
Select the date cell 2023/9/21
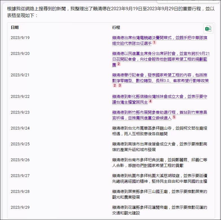[20, 75]
